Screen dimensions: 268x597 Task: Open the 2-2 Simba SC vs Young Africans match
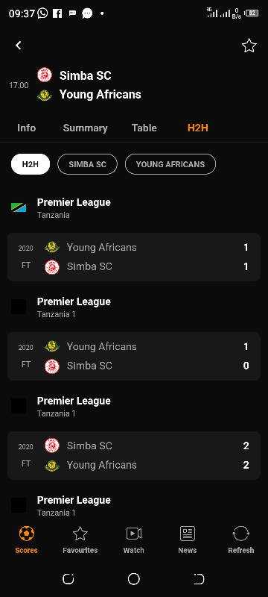tap(133, 455)
